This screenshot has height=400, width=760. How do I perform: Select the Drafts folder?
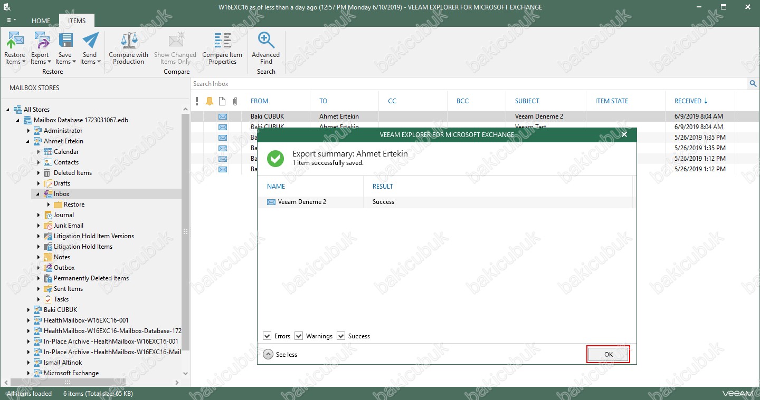coord(62,183)
